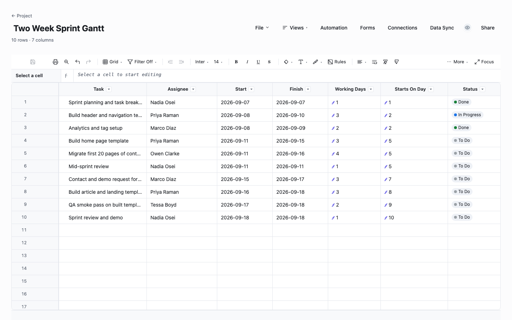Click the save icon in the toolbar

(x=33, y=62)
